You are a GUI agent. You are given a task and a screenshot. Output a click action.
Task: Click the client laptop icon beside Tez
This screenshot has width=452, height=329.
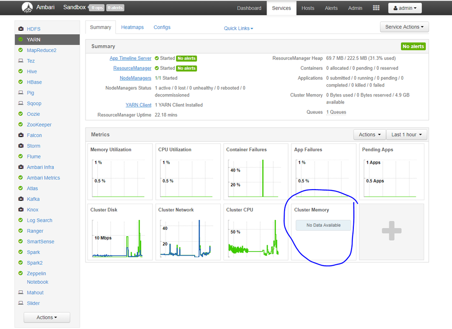point(21,61)
